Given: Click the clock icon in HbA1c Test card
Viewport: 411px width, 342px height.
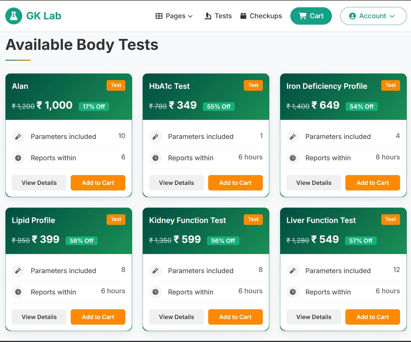Looking at the screenshot, I should [155, 158].
